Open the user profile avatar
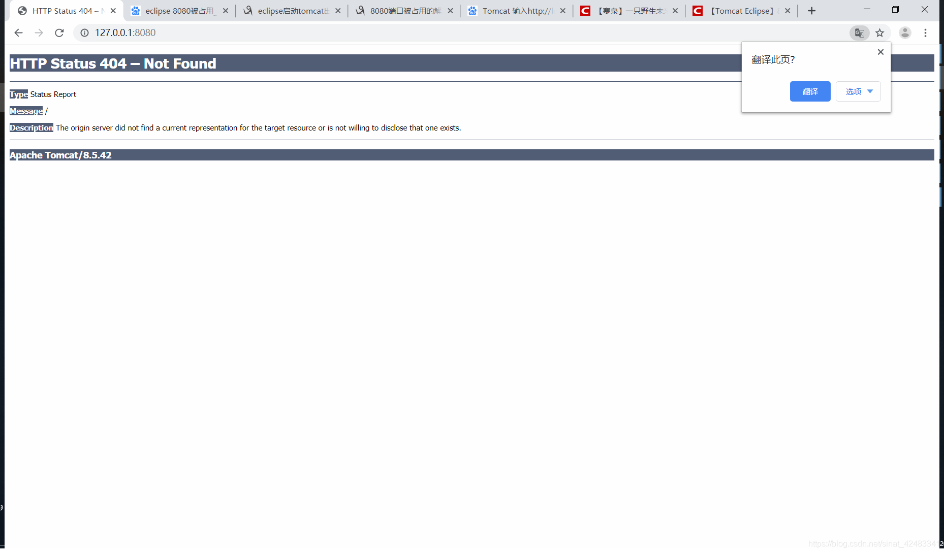The image size is (944, 553). point(905,32)
